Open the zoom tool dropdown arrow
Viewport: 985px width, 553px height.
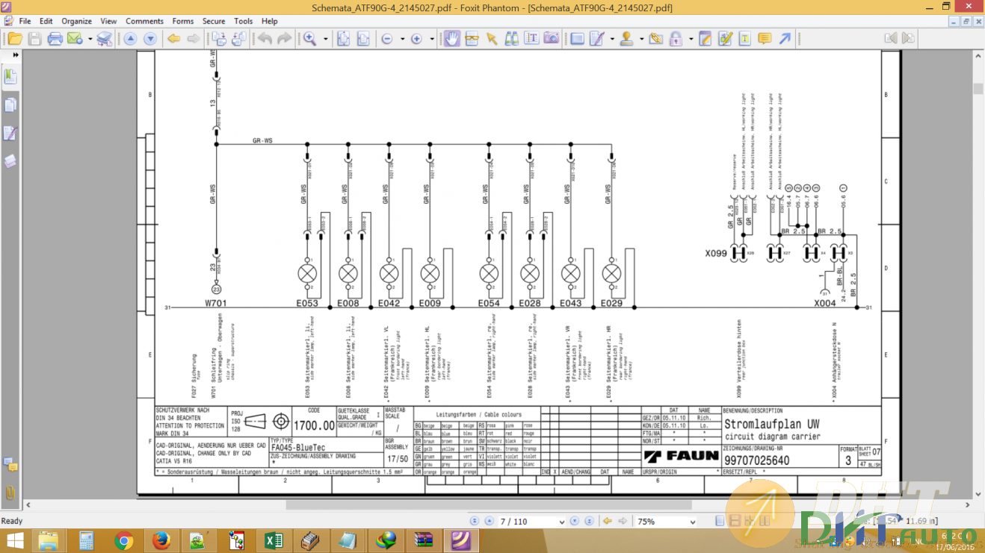pyautogui.click(x=325, y=39)
